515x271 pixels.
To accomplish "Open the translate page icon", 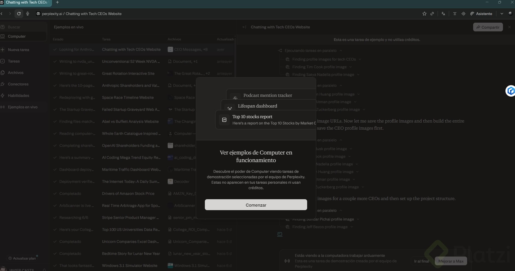I will (x=443, y=14).
